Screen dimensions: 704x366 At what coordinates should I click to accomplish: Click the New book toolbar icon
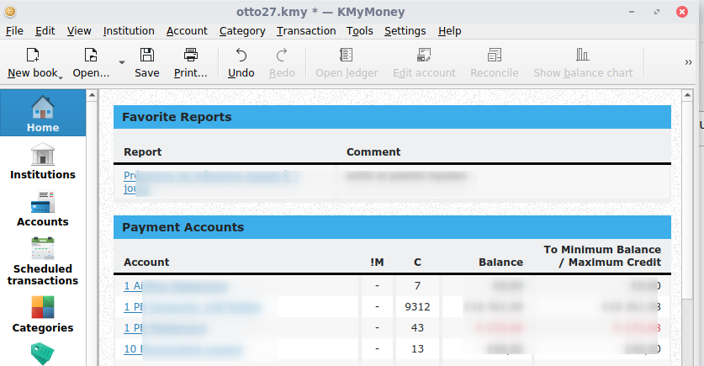(33, 56)
